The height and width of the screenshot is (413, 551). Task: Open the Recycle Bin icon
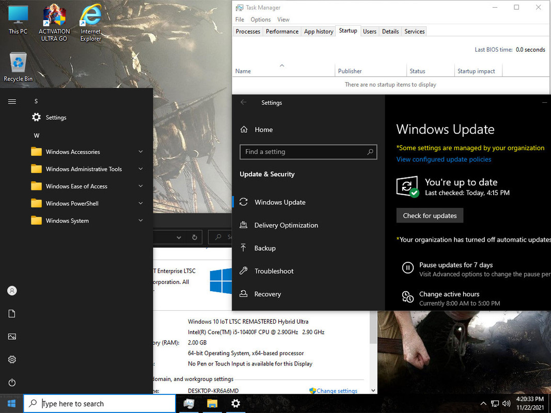(x=18, y=67)
